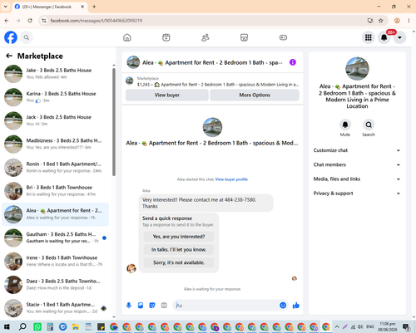
Task: Open Daez's 3 Beds 2.5 Baths Townhouse chat
Action: tap(56, 285)
